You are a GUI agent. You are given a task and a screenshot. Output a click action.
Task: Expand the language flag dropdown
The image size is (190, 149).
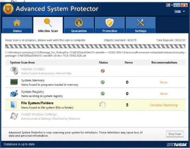pos(172,5)
